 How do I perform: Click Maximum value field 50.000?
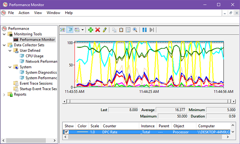(173, 116)
